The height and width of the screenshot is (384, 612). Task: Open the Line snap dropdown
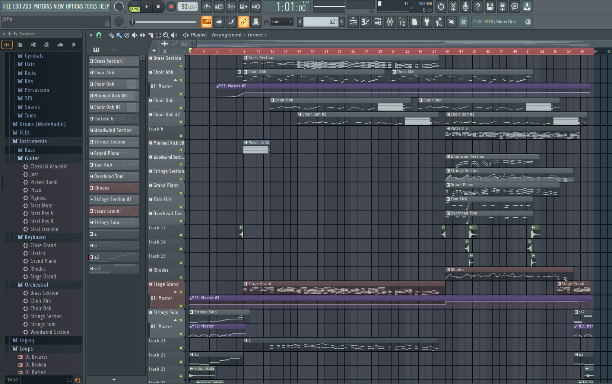click(x=282, y=22)
